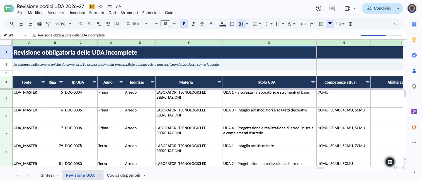Insert a chart from the toolbar
Viewport: 422px width, 180px height.
[x=321, y=24]
